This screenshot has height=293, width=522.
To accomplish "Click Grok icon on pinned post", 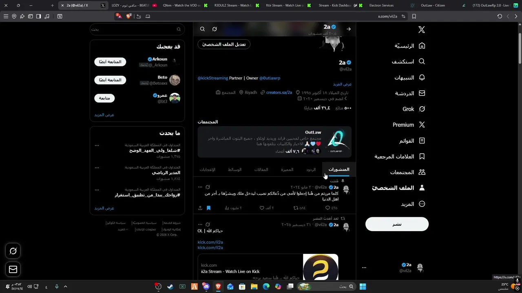I will pos(208,187).
